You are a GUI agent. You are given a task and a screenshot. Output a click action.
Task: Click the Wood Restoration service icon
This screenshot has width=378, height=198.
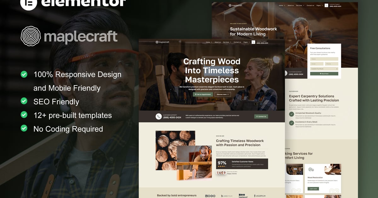(311, 170)
